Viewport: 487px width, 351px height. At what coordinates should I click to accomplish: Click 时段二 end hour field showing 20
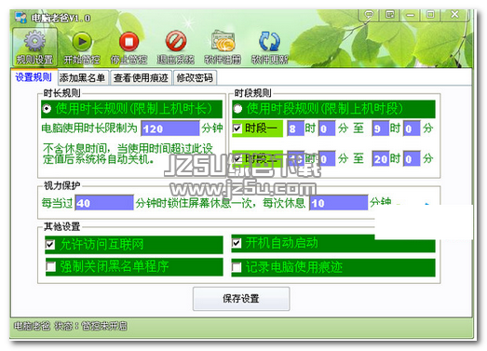point(381,158)
